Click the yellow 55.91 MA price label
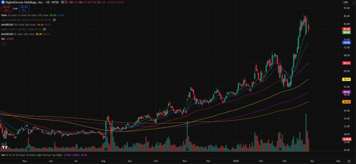 click(x=346, y=79)
